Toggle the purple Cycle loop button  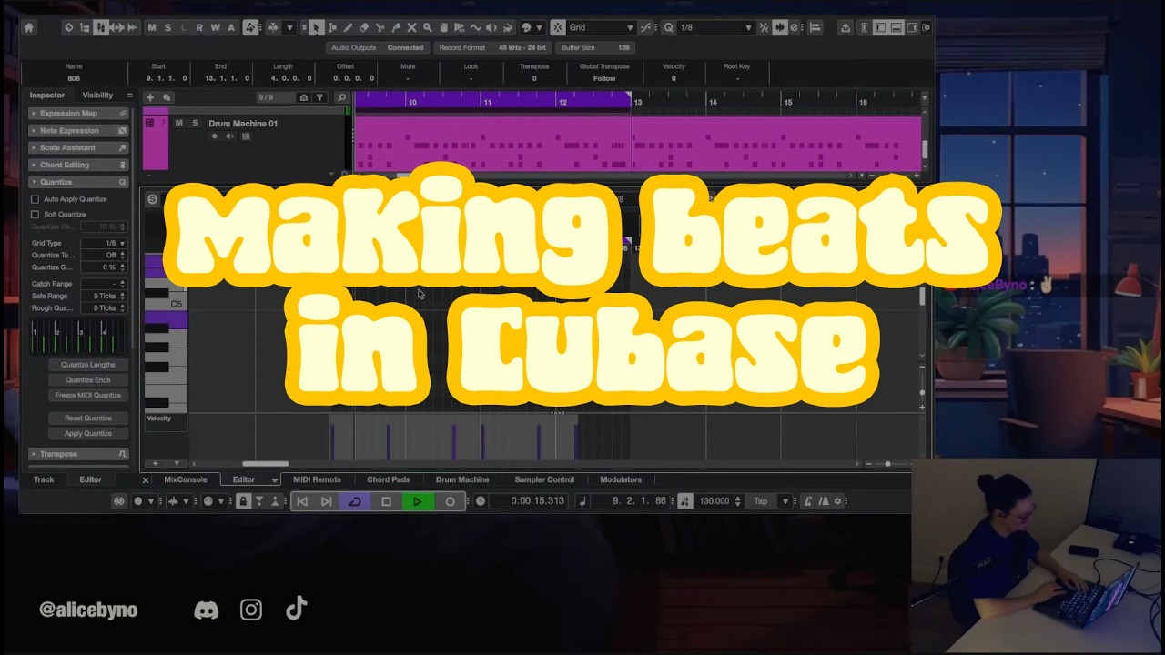point(355,501)
